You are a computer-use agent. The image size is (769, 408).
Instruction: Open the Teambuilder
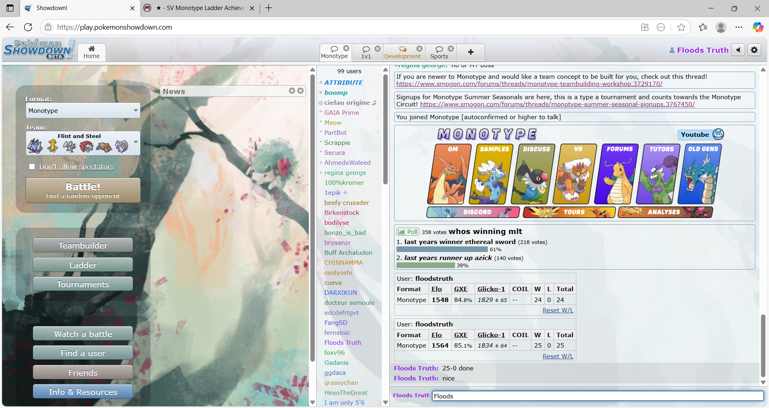pyautogui.click(x=83, y=245)
